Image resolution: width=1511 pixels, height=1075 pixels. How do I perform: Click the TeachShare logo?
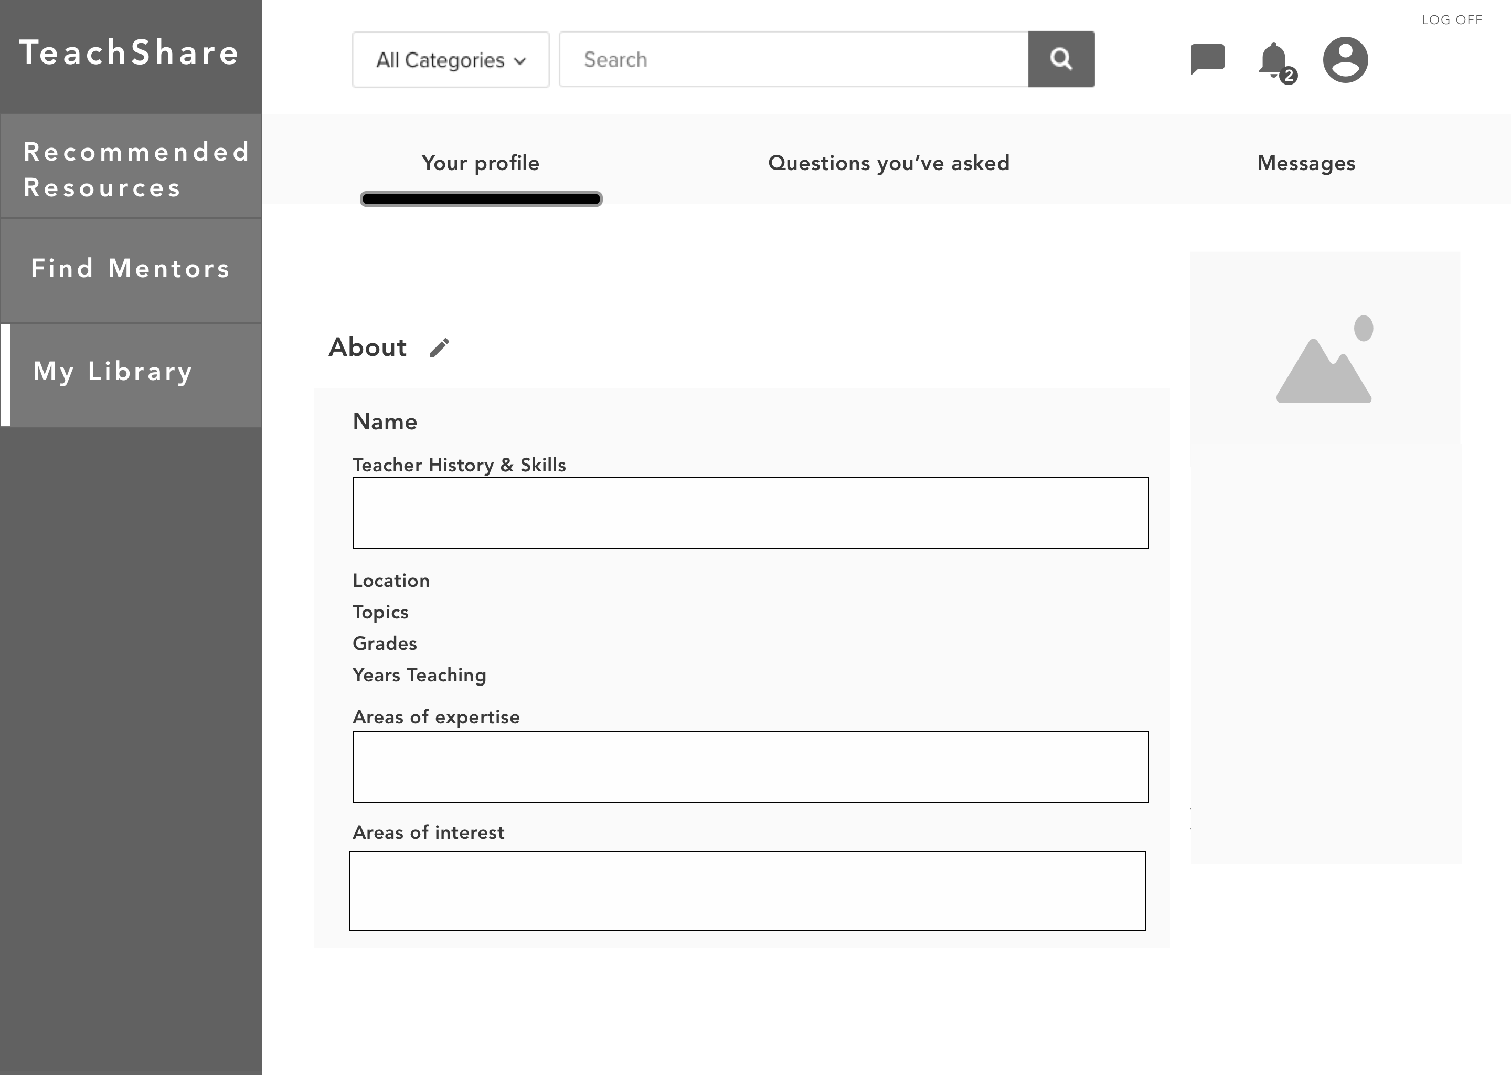[x=130, y=52]
